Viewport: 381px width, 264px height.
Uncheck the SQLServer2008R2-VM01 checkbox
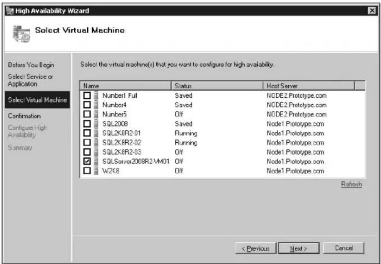(87, 161)
